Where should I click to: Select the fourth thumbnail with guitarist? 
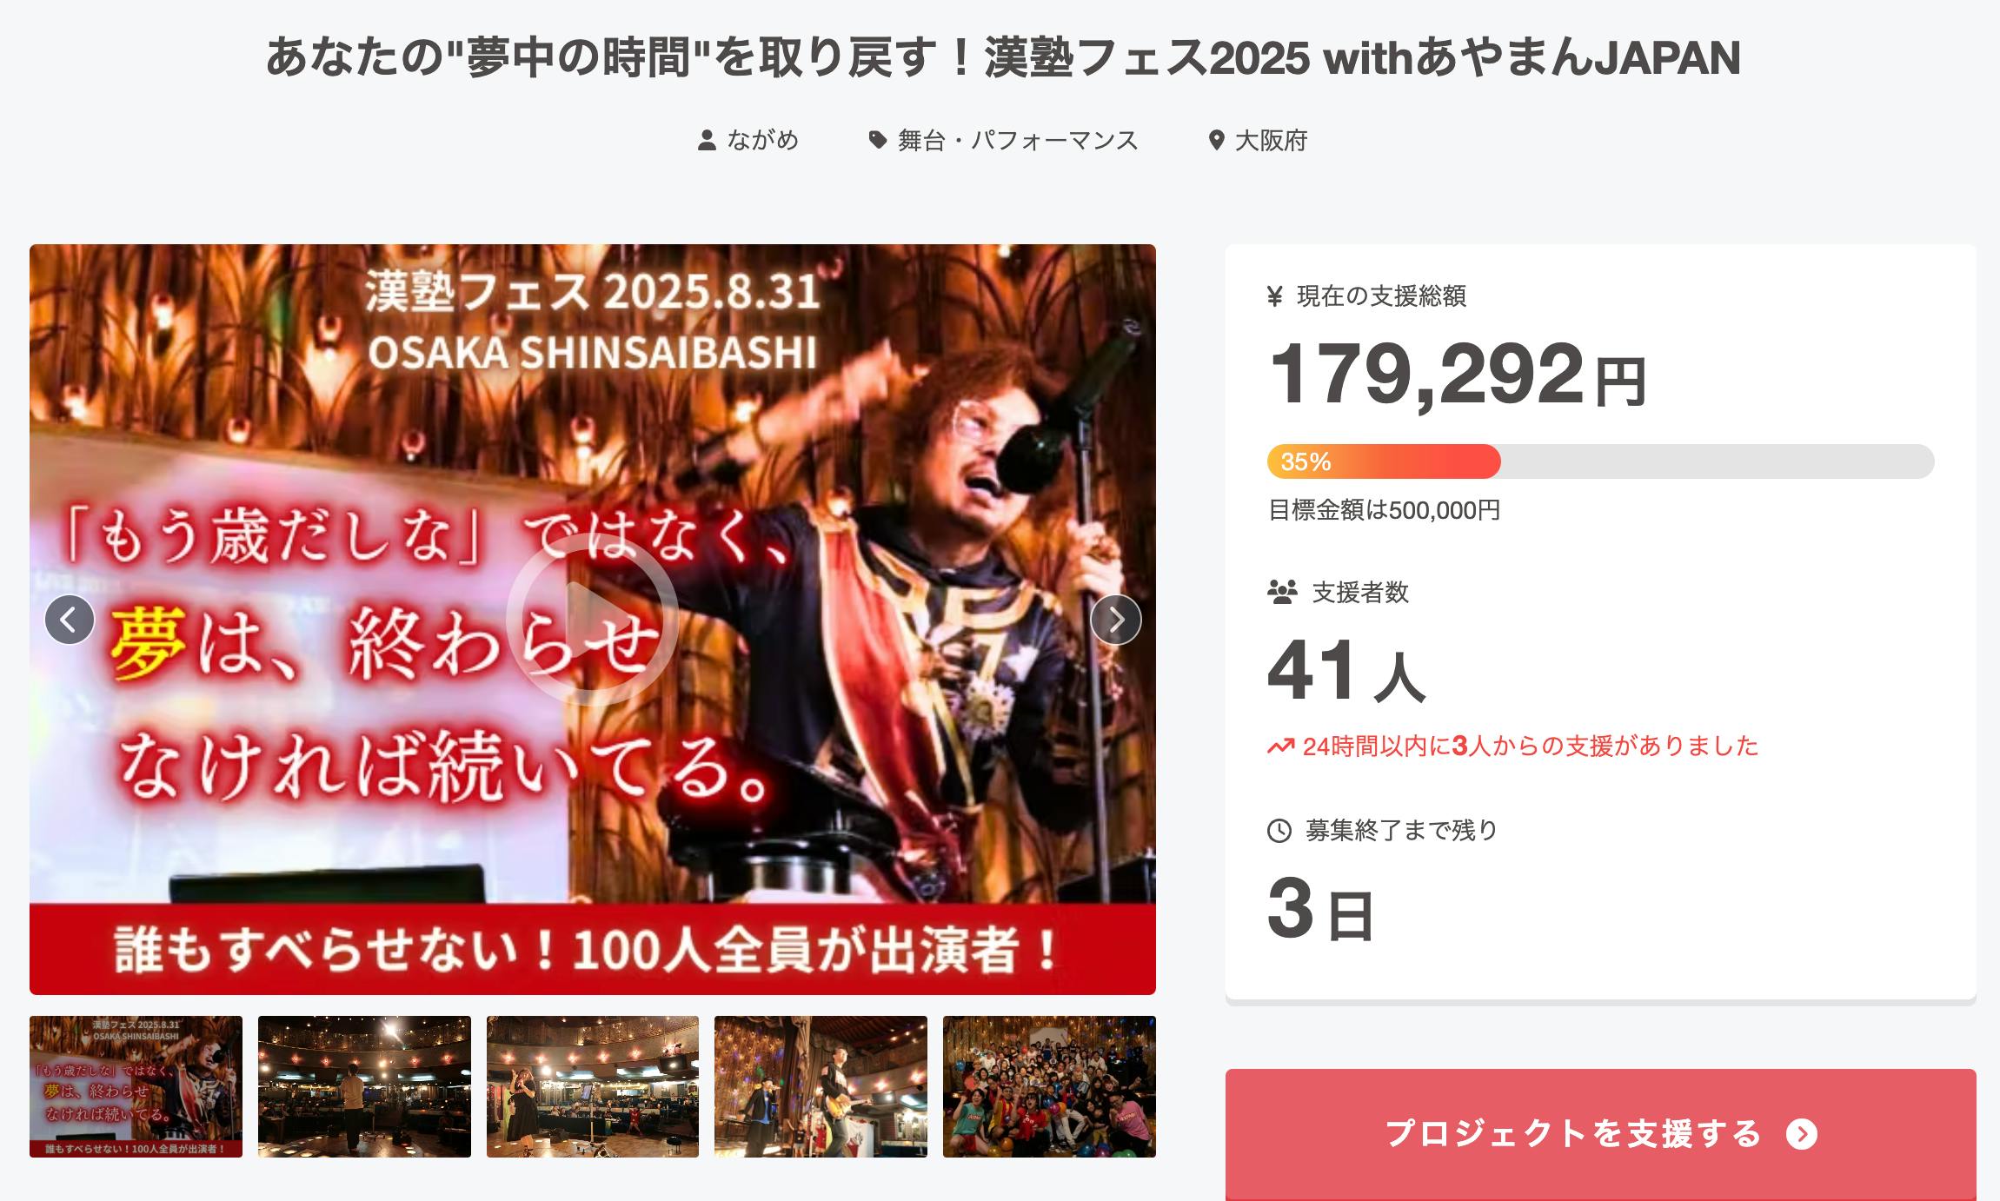tap(821, 1086)
